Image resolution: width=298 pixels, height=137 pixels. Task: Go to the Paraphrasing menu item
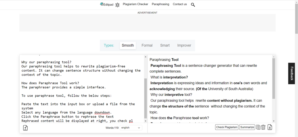pos(160,4)
